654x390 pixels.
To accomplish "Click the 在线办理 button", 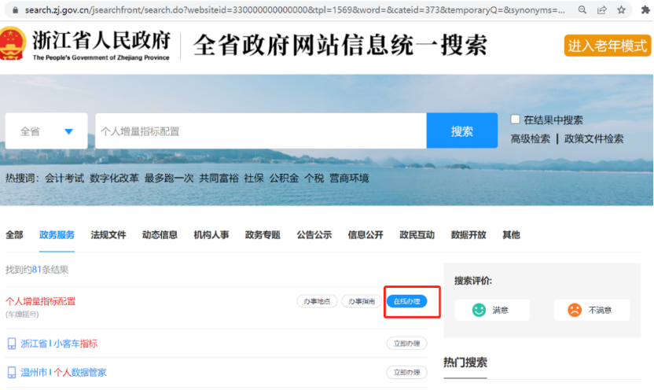I will coord(406,301).
